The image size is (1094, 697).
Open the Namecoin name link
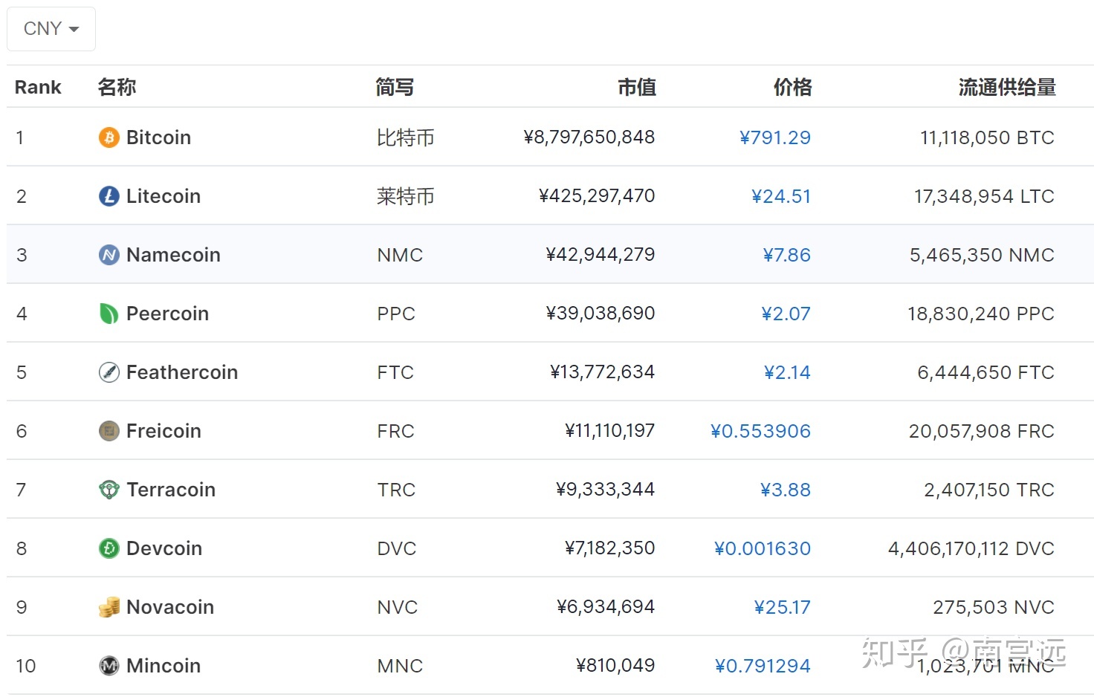(173, 255)
